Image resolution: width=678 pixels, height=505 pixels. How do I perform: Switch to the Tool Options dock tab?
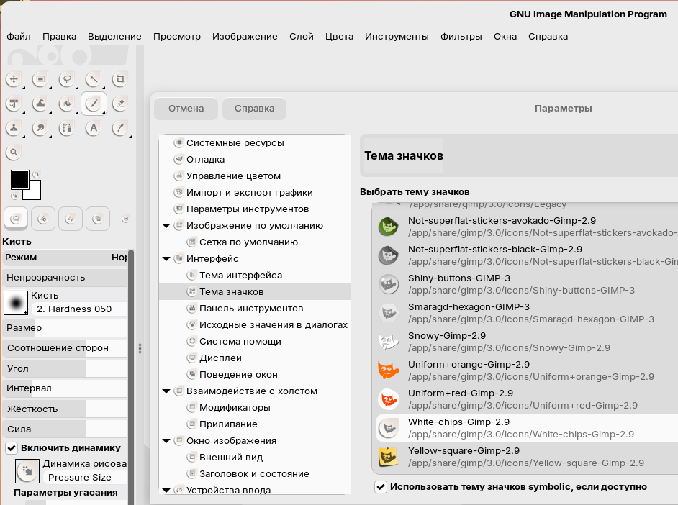click(16, 219)
